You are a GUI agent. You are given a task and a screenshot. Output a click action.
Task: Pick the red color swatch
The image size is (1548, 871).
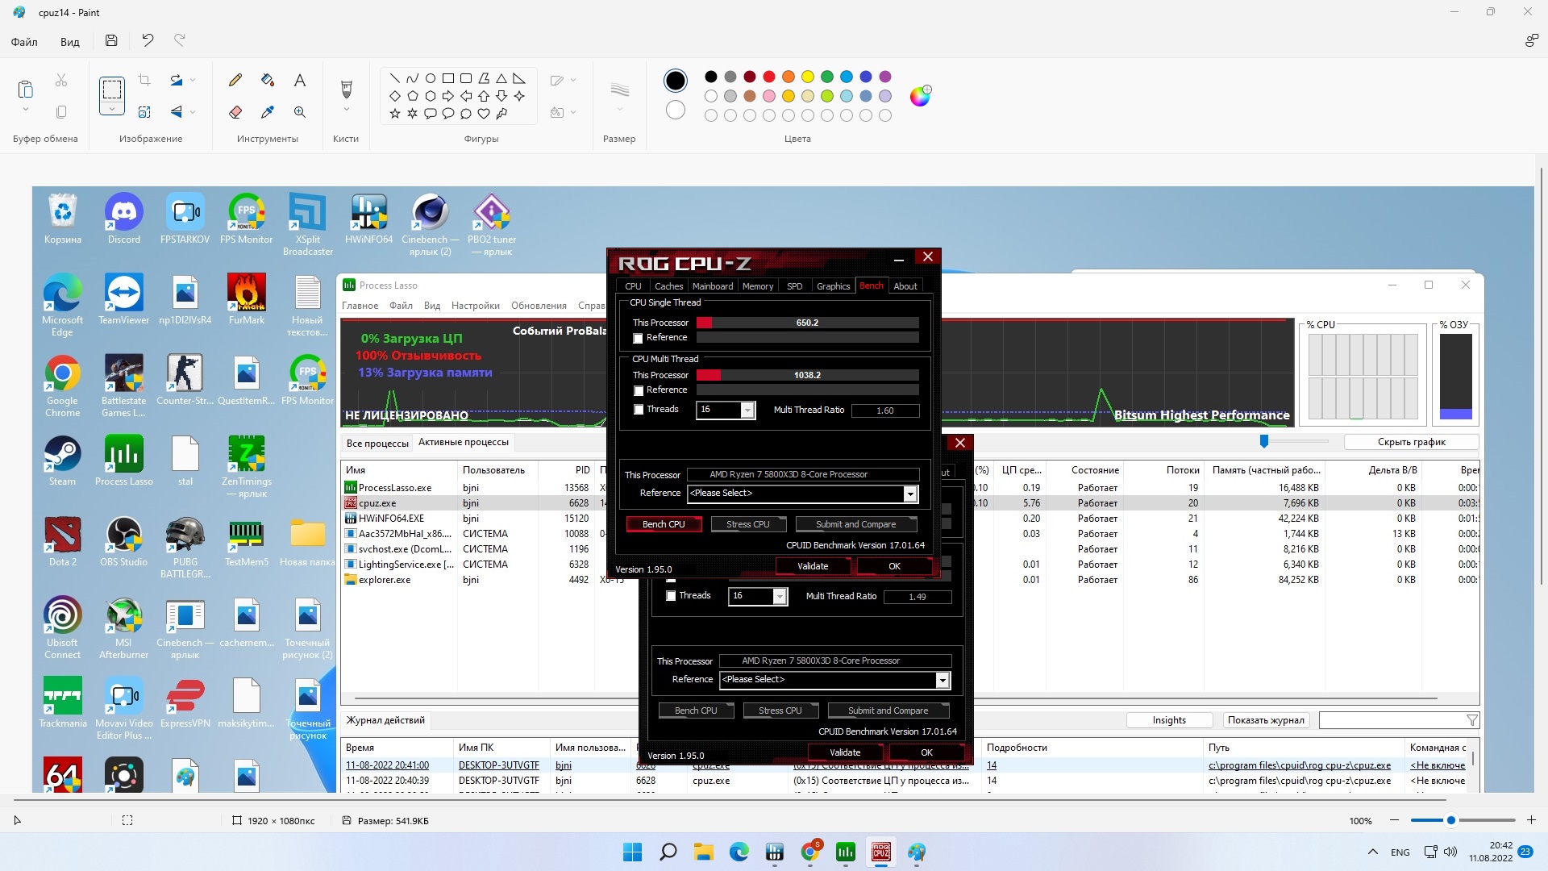click(x=769, y=77)
